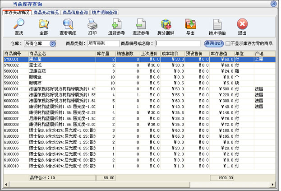Click the 查询(F2) query button

point(213,43)
